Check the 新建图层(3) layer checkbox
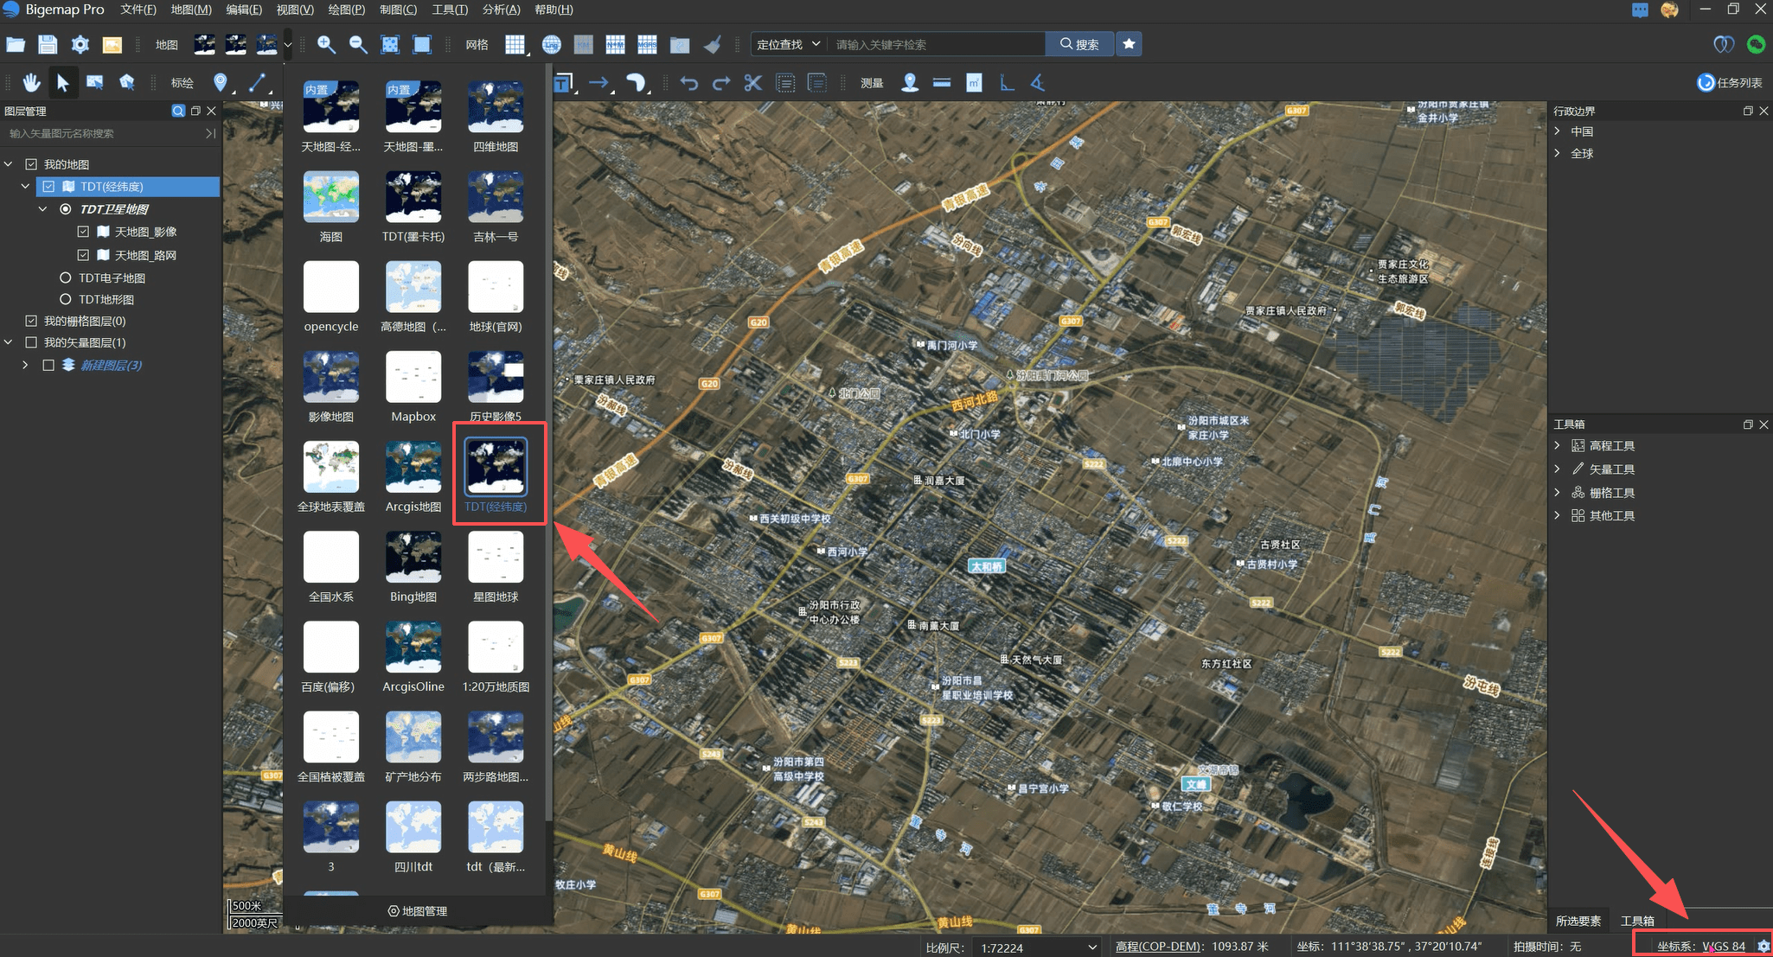The width and height of the screenshot is (1773, 957). pyautogui.click(x=48, y=365)
